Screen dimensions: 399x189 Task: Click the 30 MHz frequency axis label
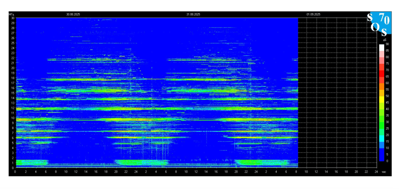click(x=12, y=18)
